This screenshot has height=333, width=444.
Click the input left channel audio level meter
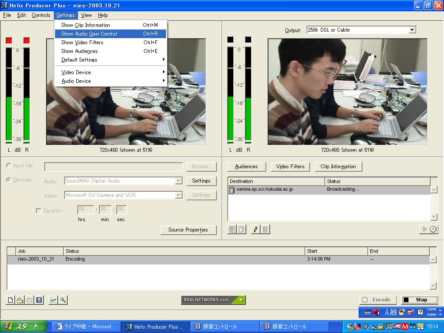pyautogui.click(x=9, y=95)
